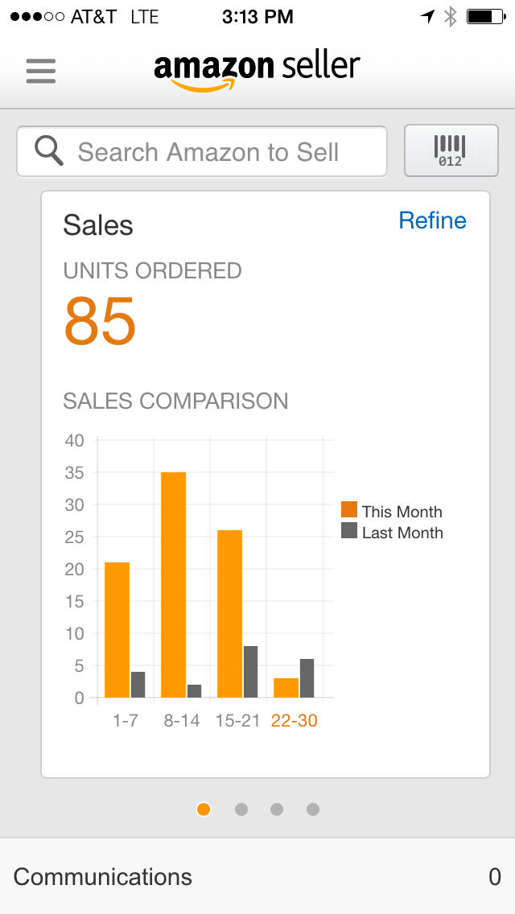Tap the Bluetooth status icon
Viewport: 515px width, 914px height.
pos(451,16)
